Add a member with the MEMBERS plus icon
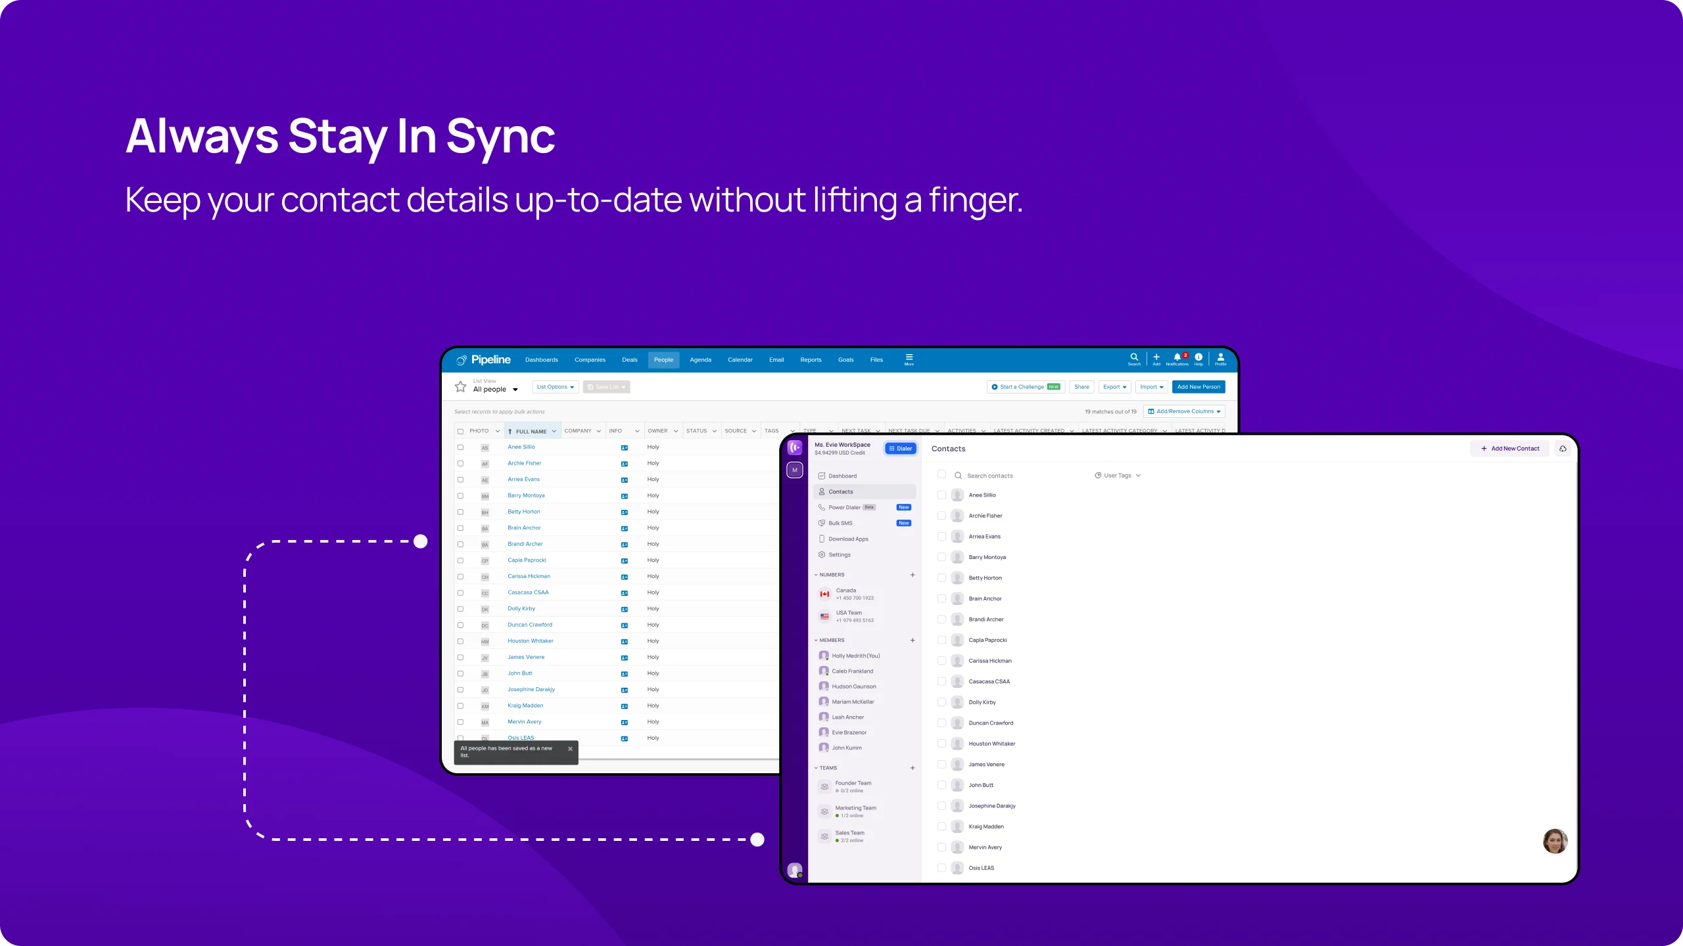The height and width of the screenshot is (946, 1683). [x=913, y=640]
